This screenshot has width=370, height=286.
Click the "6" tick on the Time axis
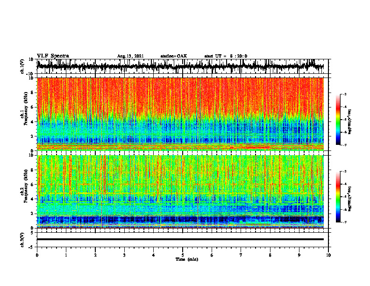coord(212,255)
